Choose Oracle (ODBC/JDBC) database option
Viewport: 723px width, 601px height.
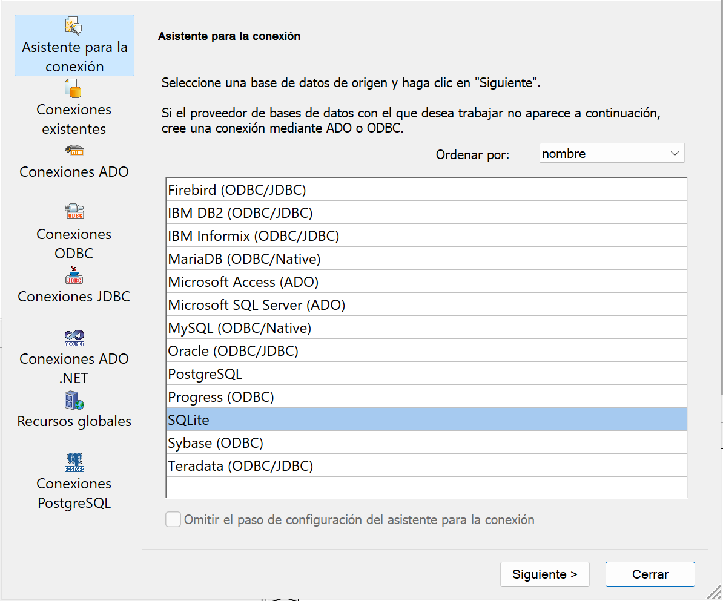233,351
